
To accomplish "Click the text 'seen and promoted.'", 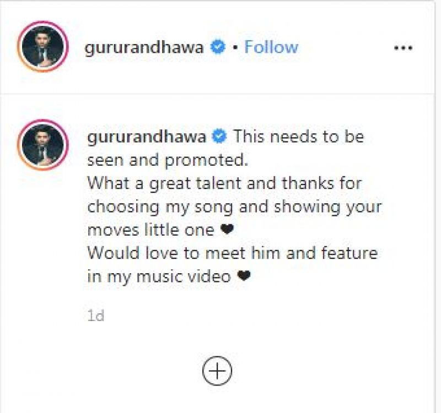I will [168, 161].
